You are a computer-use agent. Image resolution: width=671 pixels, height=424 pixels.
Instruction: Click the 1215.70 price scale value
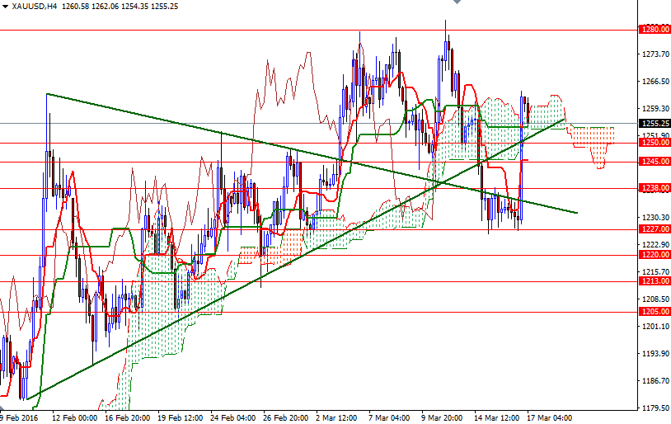click(x=655, y=272)
